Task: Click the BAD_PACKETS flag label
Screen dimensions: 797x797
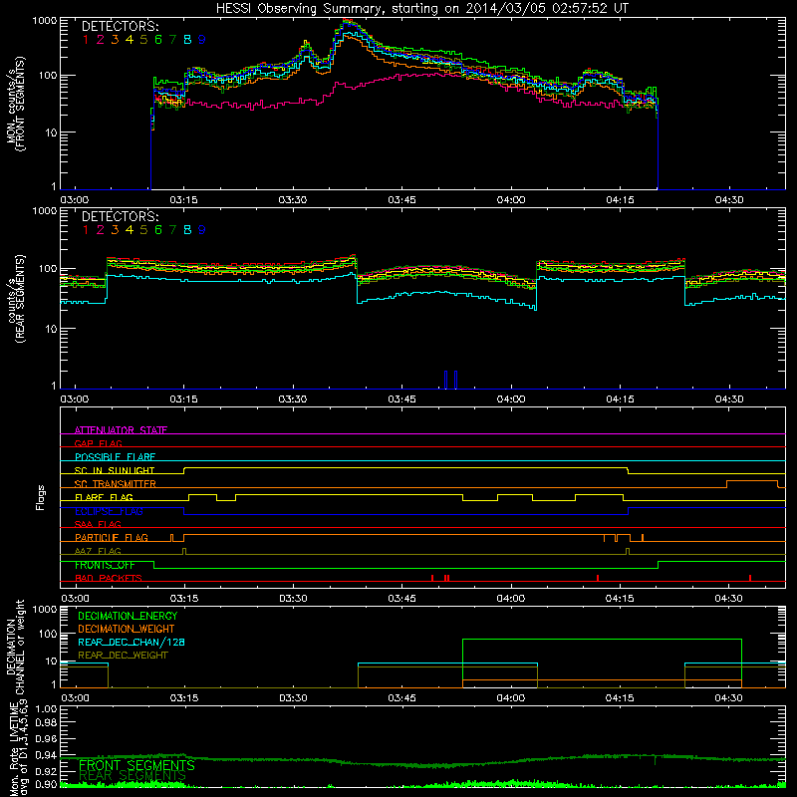Action: (x=109, y=578)
